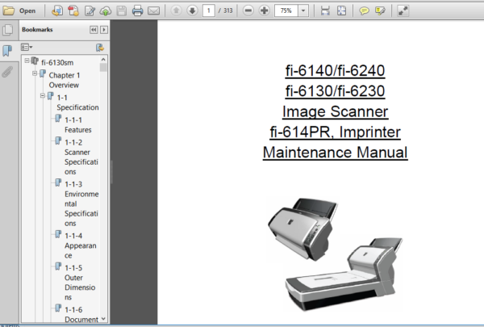Select the 1-1-3 Environmental Specifications bookmark
This screenshot has width=484, height=327.
coord(81,203)
